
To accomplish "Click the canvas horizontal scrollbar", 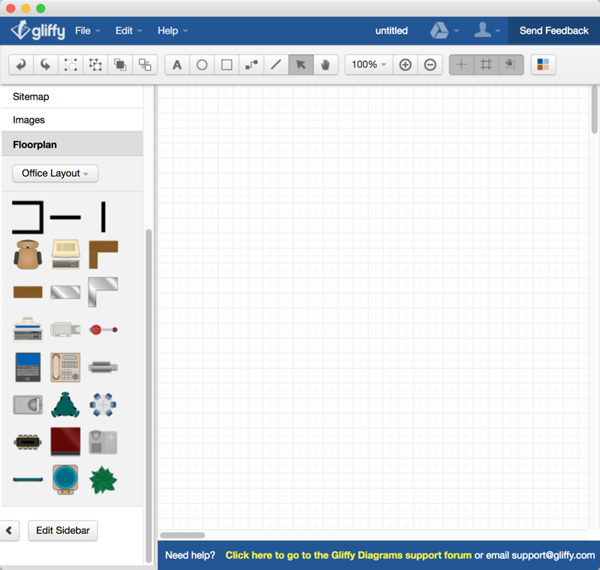I will click(x=182, y=535).
